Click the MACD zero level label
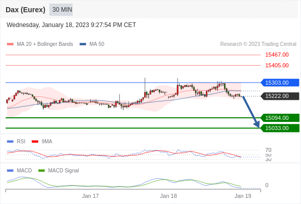 click(267, 185)
